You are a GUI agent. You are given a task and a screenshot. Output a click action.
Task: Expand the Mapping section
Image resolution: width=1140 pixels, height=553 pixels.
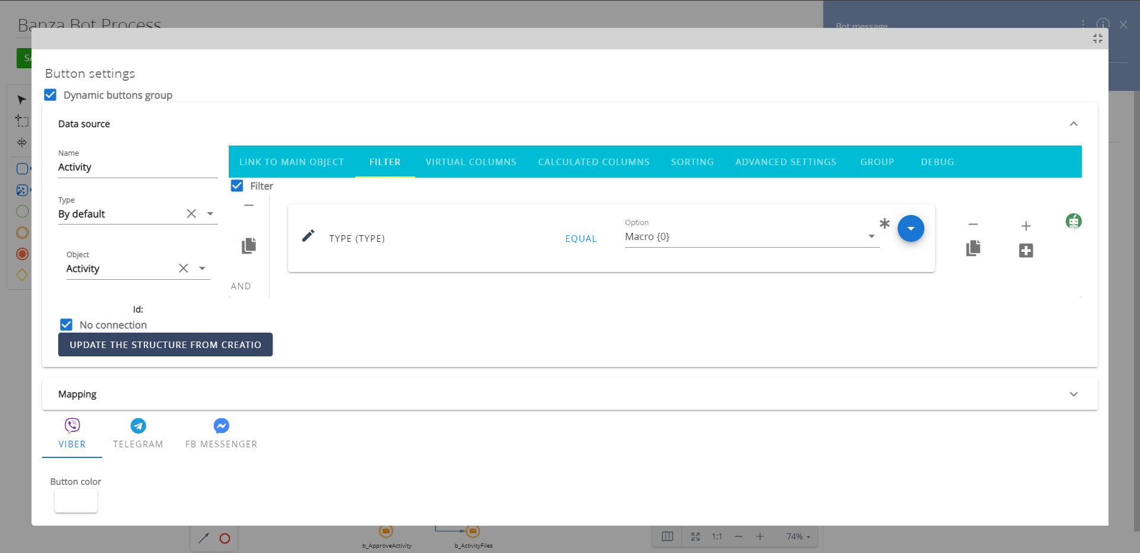[x=1073, y=394]
